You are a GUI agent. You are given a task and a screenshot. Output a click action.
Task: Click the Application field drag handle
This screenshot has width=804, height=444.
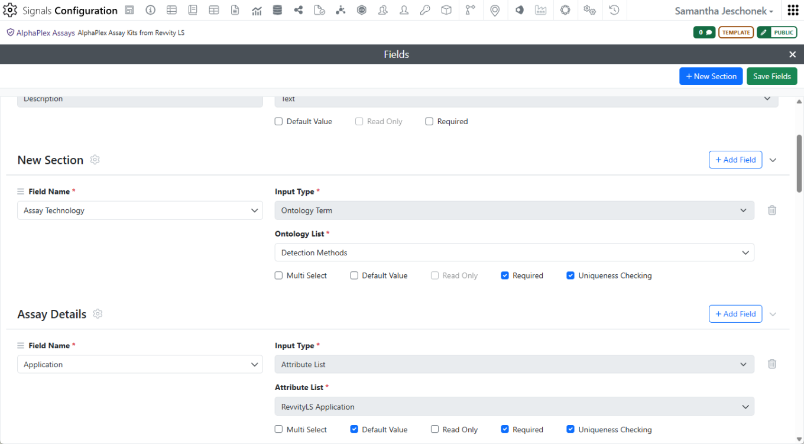pyautogui.click(x=21, y=346)
